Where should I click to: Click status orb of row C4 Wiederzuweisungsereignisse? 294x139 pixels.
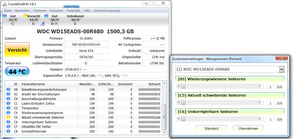click(8, 113)
